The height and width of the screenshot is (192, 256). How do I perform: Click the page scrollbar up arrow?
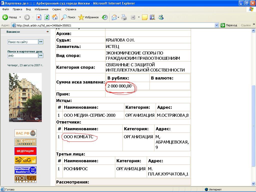tap(253, 30)
